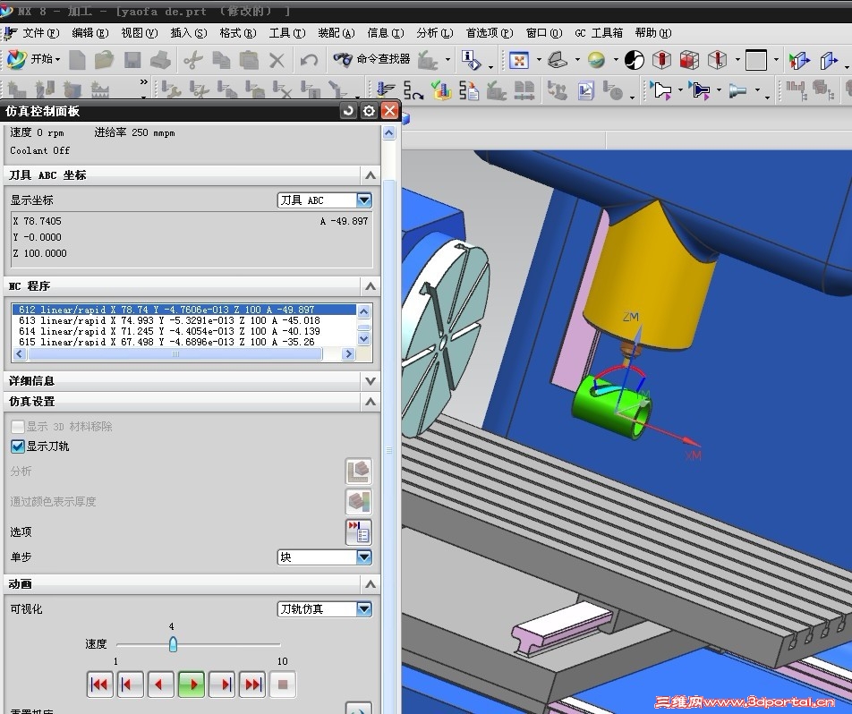Open the 可视化 刀轨仿真 dropdown
The width and height of the screenshot is (852, 714).
324,609
